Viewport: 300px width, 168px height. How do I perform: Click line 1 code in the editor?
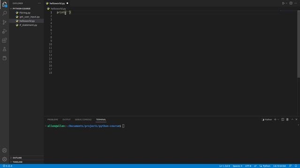coord(64,13)
